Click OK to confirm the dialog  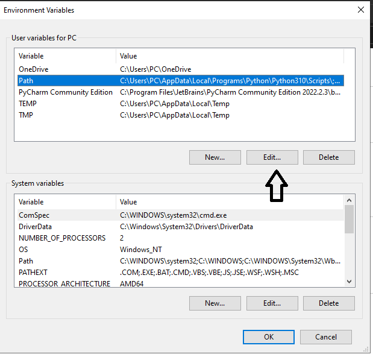pyautogui.click(x=269, y=337)
